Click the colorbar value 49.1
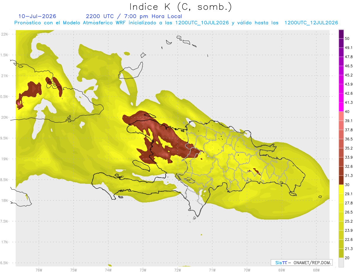Screen dimensions: 355x274 (x=349, y=48)
